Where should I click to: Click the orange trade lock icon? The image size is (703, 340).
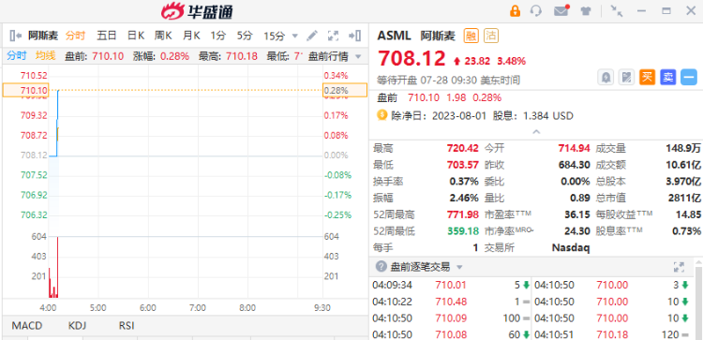515,10
